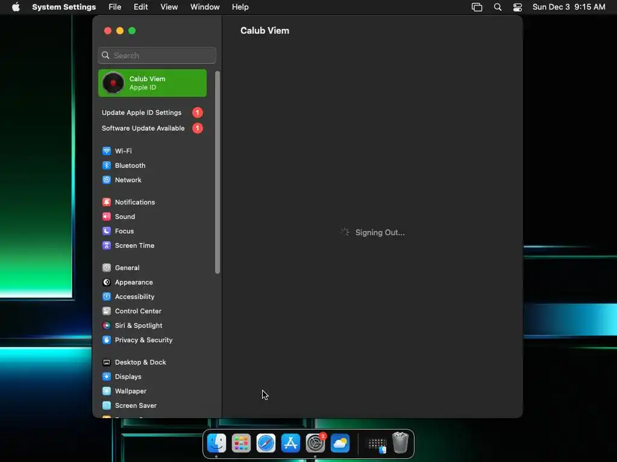Open Weather app from the Dock
The height and width of the screenshot is (462, 617).
[340, 443]
